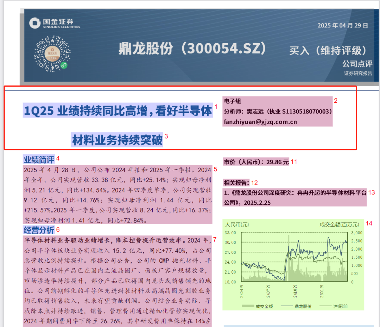Select the stock title 鼎龙股份（300054.SZ）
Screen dimensions: 380x327
point(193,48)
